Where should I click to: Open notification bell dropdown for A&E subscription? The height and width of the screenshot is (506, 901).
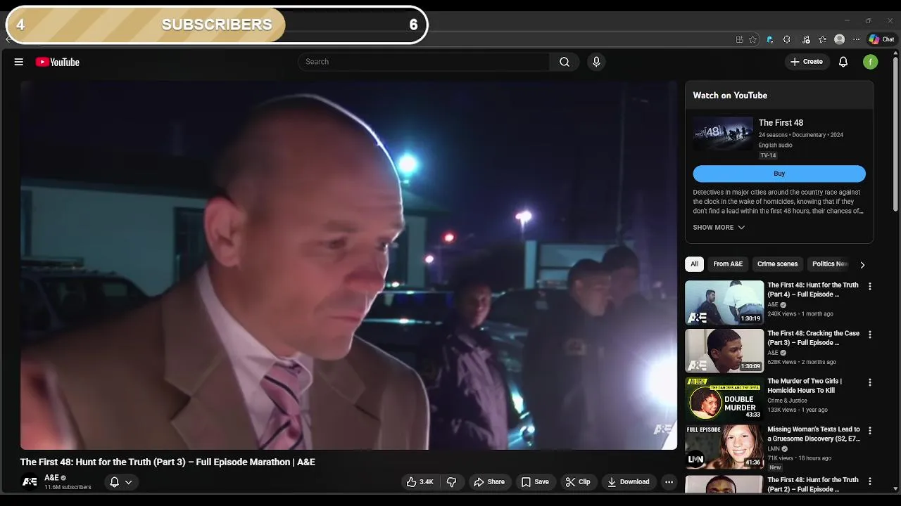(x=121, y=482)
